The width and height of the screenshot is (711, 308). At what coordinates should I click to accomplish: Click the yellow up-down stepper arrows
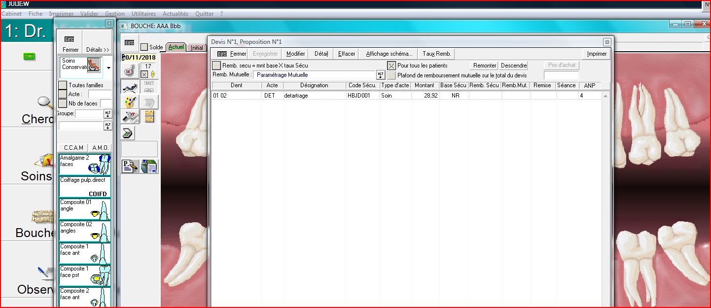[152, 74]
